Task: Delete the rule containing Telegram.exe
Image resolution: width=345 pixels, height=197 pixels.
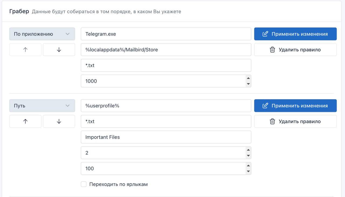Action: click(295, 50)
